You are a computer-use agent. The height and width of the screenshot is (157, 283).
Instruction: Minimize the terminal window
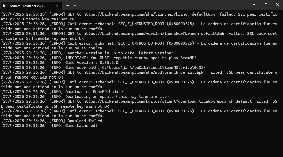254,5
